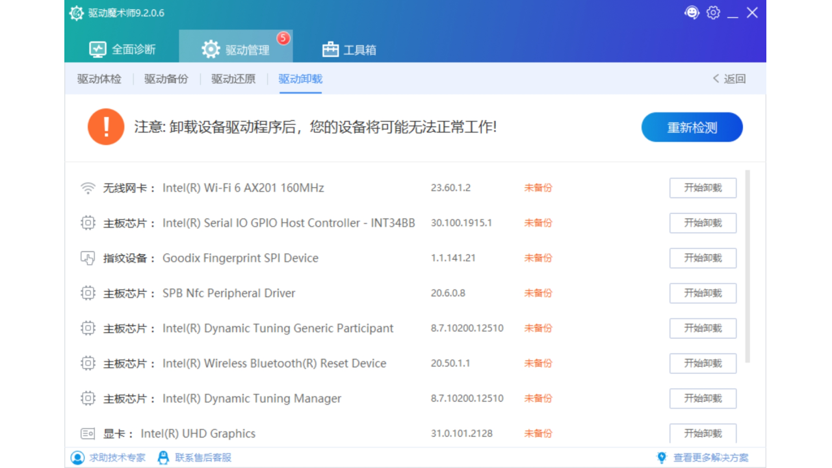Click 未备份 status for Intel UHD Graphics
This screenshot has height=468, width=832.
[538, 434]
